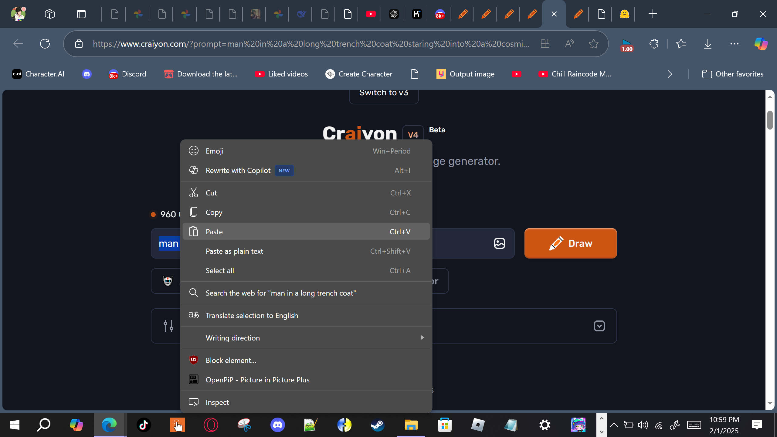Add this page to favorites star
777x437 pixels.
coord(593,44)
